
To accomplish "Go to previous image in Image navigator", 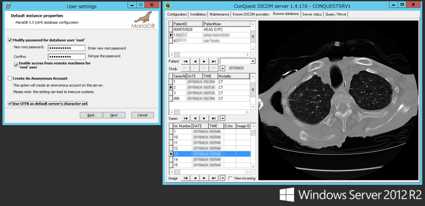I will (x=195, y=178).
